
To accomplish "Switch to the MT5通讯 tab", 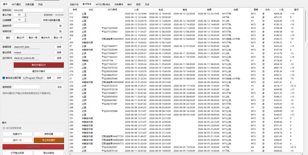I will [x=16, y=4].
